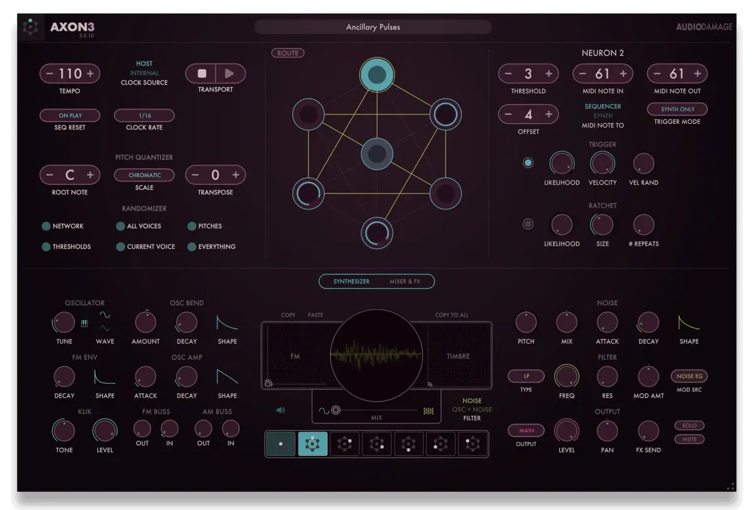The width and height of the screenshot is (754, 510).
Task: Select the lower-left neuron node
Action: (308, 193)
